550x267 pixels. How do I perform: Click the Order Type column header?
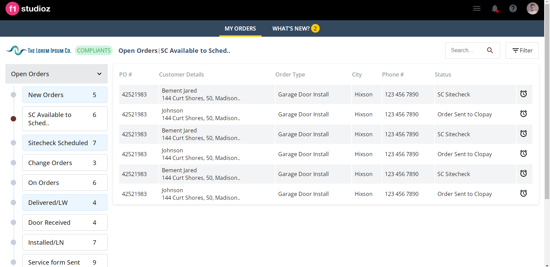pyautogui.click(x=290, y=74)
